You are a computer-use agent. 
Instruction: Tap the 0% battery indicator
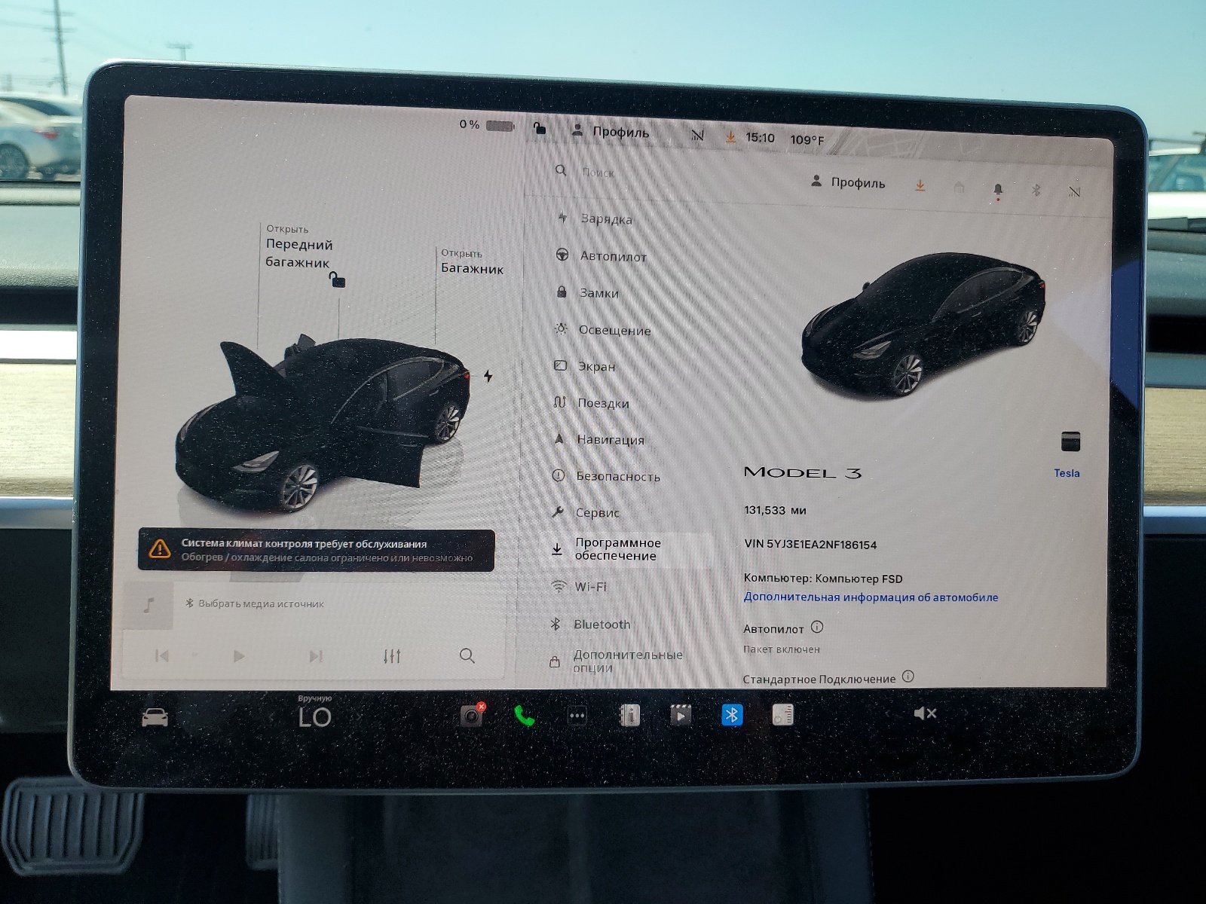[x=487, y=125]
